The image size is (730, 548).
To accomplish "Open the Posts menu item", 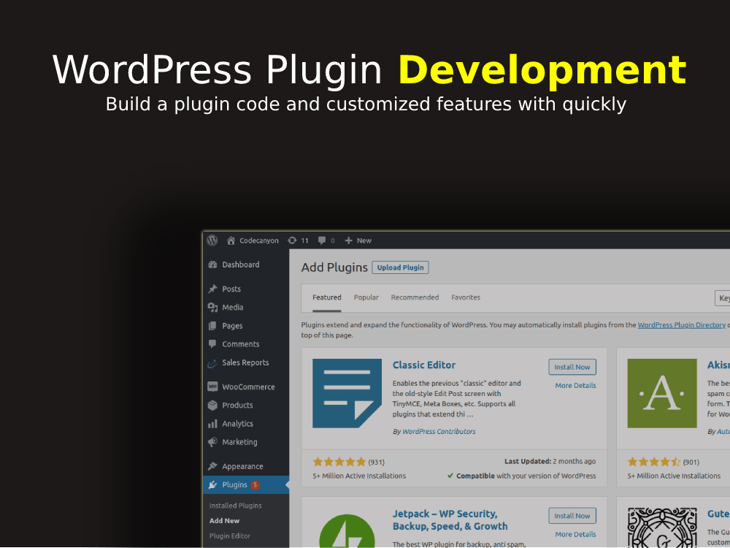I will tap(231, 289).
